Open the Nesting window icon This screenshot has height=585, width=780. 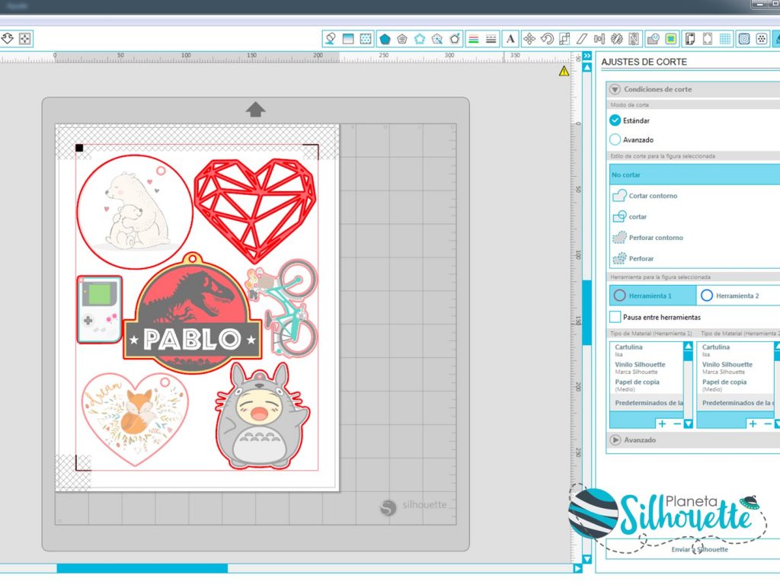pos(634,39)
